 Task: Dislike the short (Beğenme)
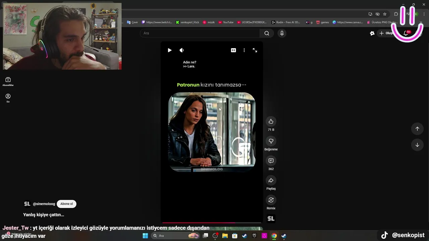click(271, 141)
